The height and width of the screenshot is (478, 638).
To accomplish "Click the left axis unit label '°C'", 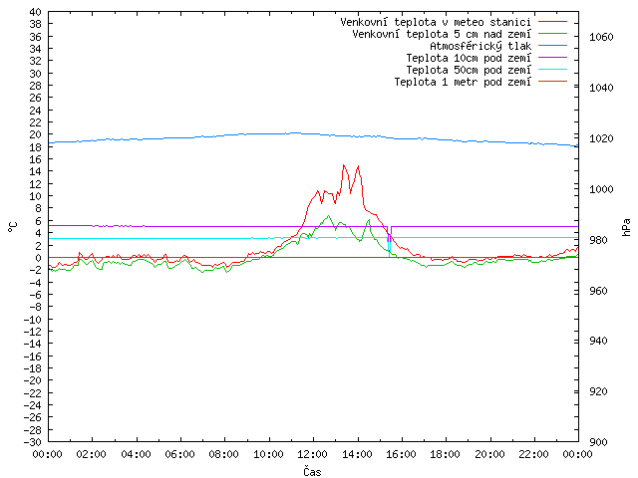I will (x=13, y=227).
